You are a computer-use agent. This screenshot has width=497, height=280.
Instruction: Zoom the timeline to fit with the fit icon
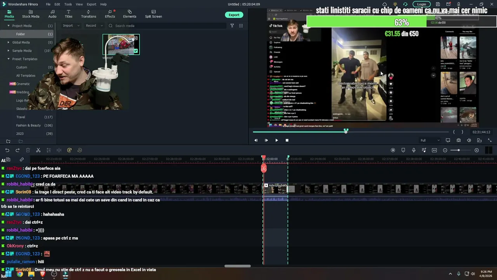[434, 150]
